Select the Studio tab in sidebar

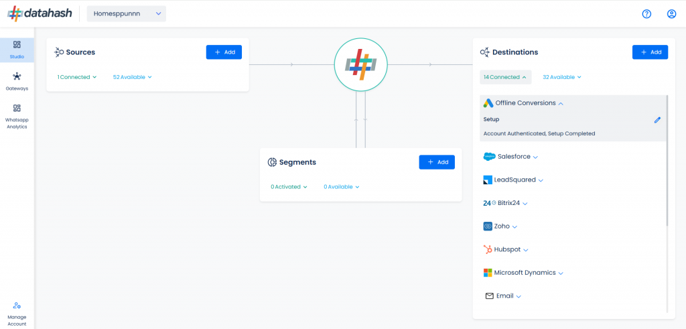(17, 50)
